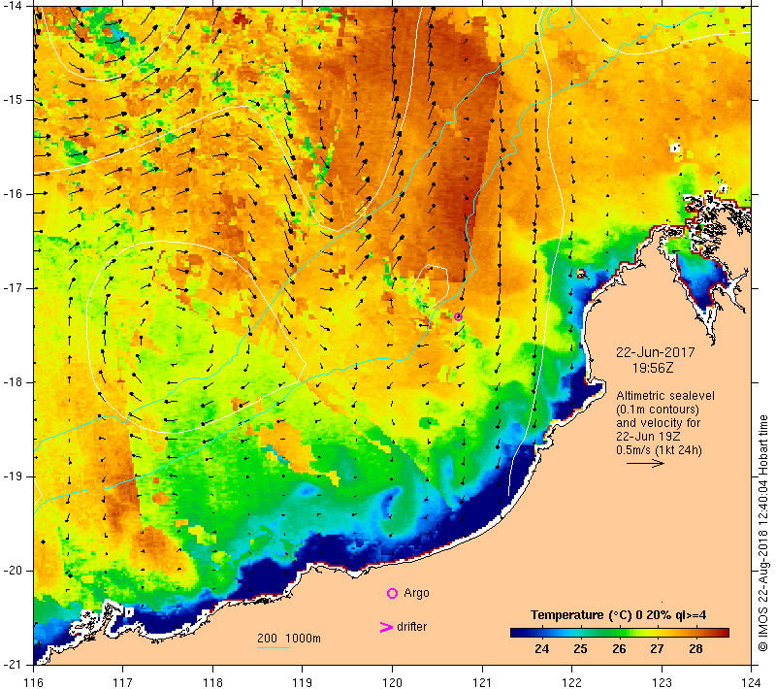
Task: Click the '122' longitude axis label
Action: point(571,682)
